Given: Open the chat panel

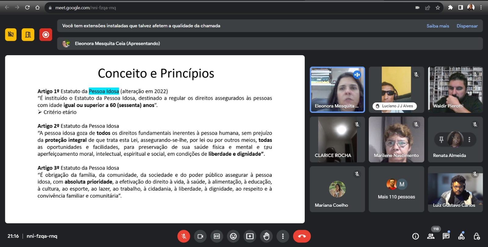Looking at the screenshot, I should coord(446,236).
